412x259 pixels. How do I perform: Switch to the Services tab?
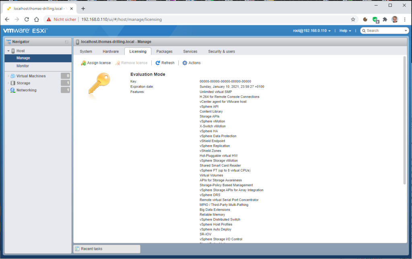coord(190,51)
